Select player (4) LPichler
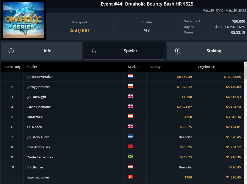The width and height of the screenshot is (247, 184). point(35,167)
